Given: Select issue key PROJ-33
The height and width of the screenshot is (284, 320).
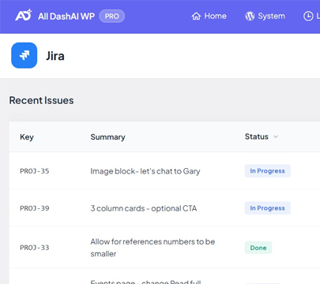Looking at the screenshot, I should (x=35, y=248).
